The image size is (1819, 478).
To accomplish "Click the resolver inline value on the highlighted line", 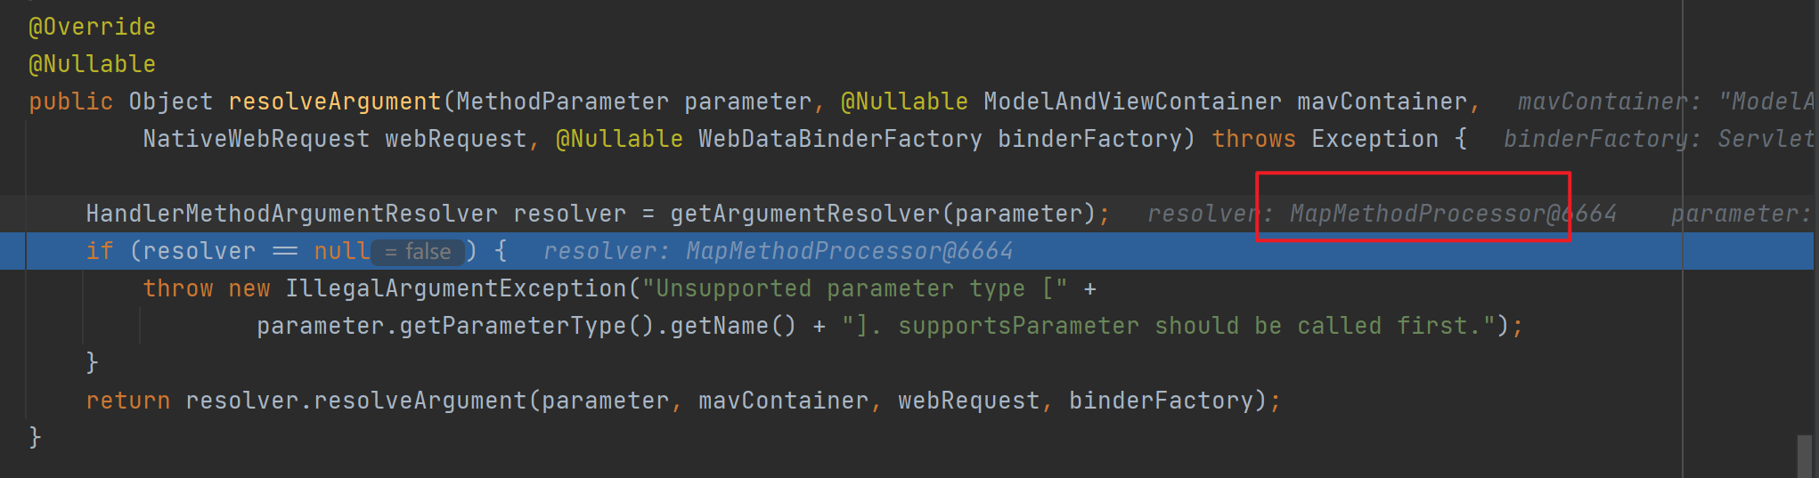I will (x=778, y=252).
